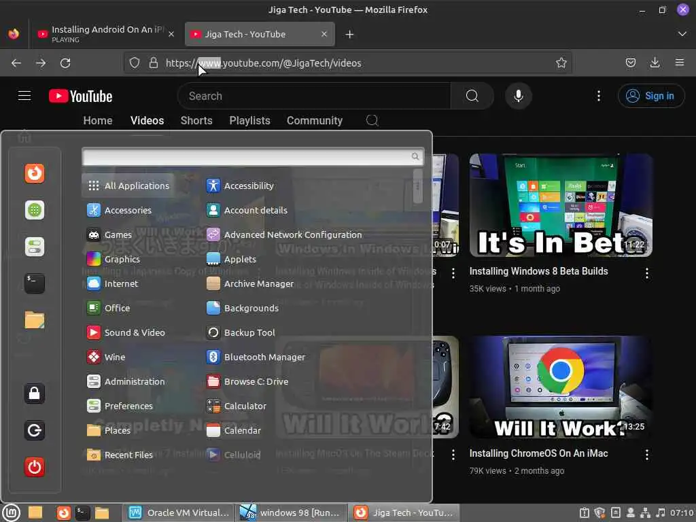The height and width of the screenshot is (522, 696).
Task: Select the Administration category
Action: [126, 381]
